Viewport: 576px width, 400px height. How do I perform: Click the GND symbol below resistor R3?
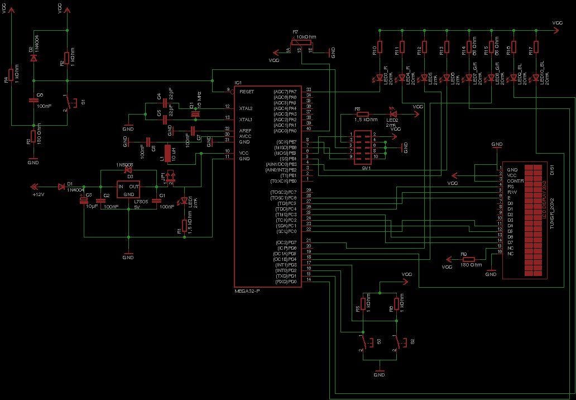[33, 160]
